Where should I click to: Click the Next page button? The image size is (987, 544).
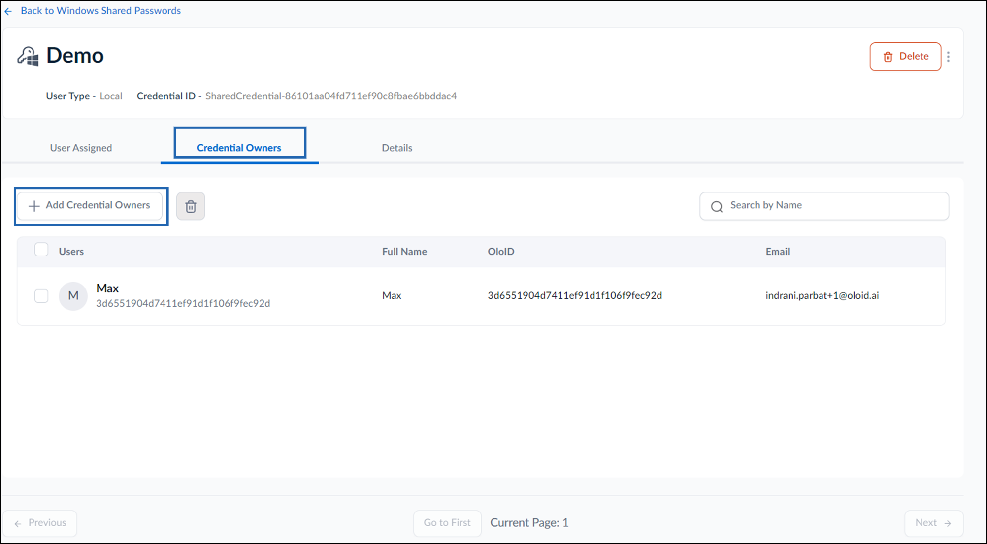(934, 523)
